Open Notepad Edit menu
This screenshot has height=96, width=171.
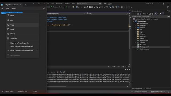click(x=8, y=9)
